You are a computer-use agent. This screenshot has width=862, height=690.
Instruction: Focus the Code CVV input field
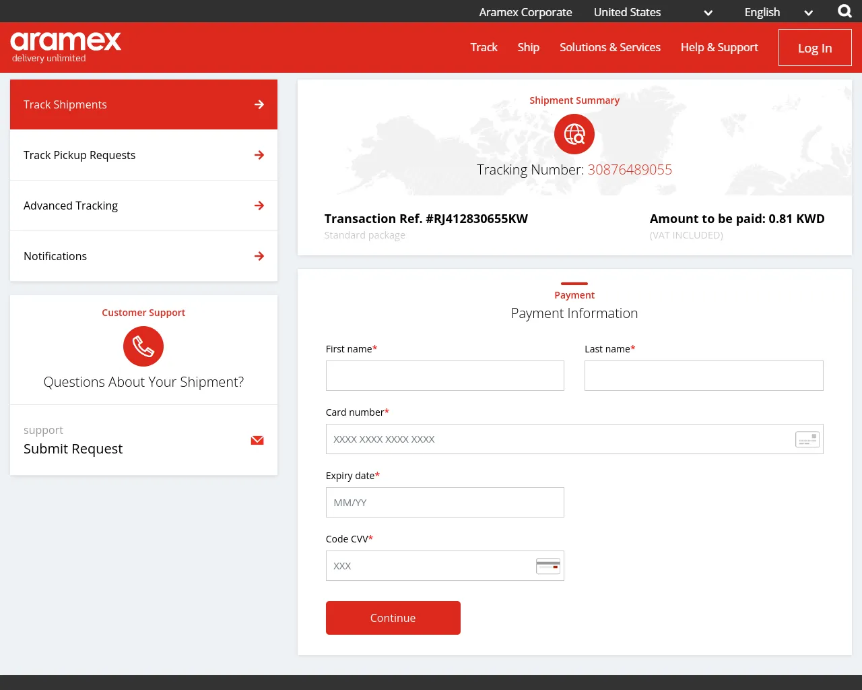(445, 566)
